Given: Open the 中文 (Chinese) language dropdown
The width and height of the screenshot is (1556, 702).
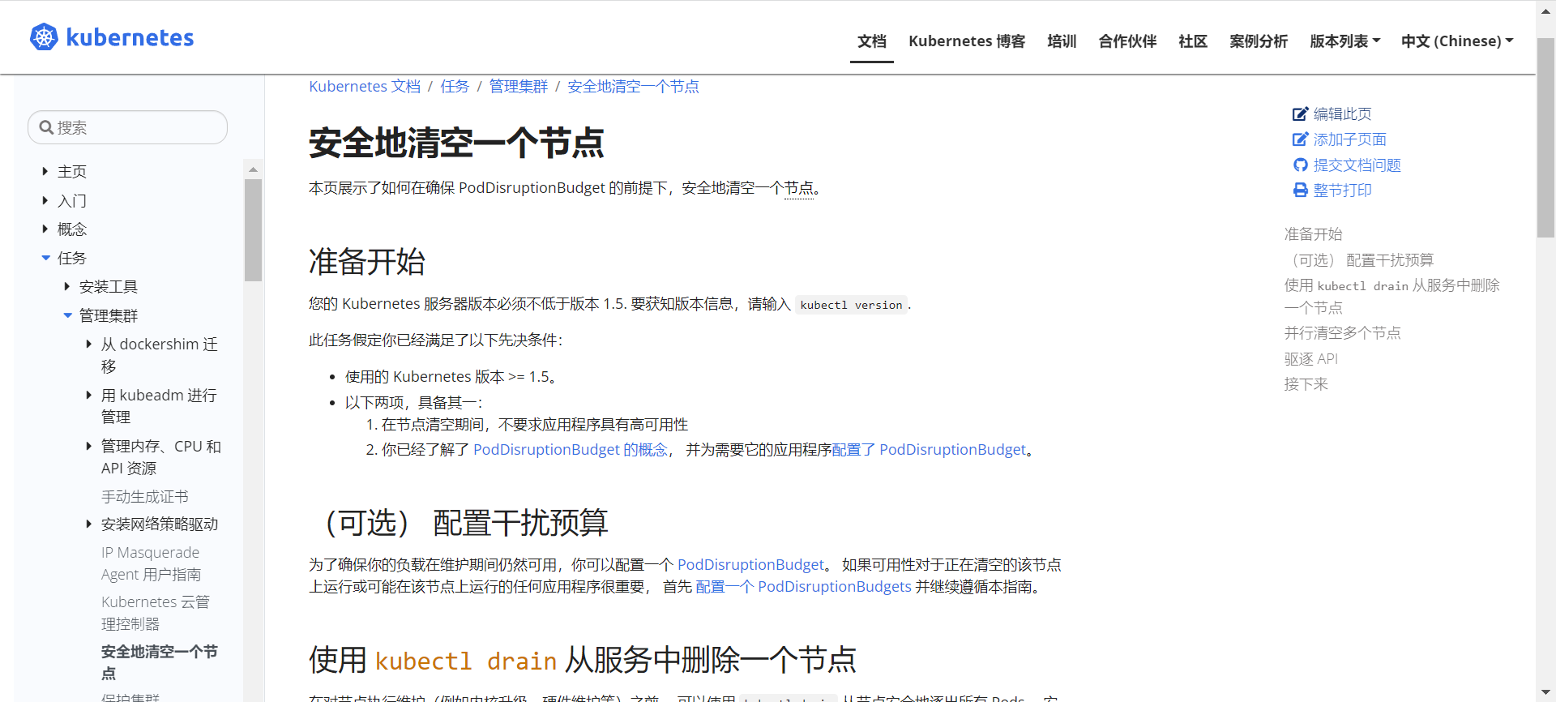Looking at the screenshot, I should coord(1457,41).
